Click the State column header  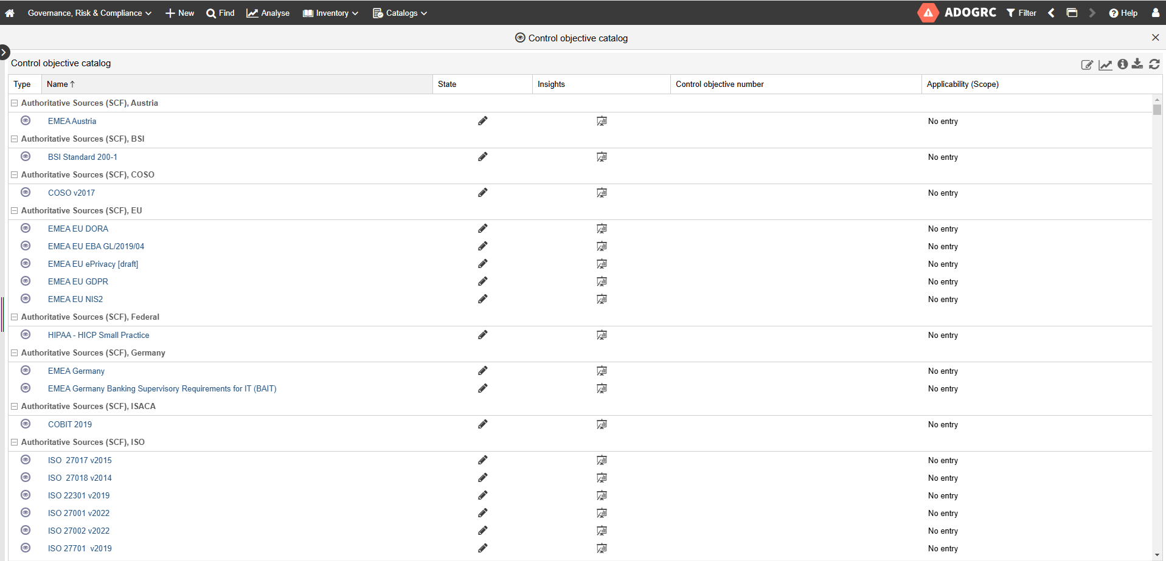tap(482, 84)
